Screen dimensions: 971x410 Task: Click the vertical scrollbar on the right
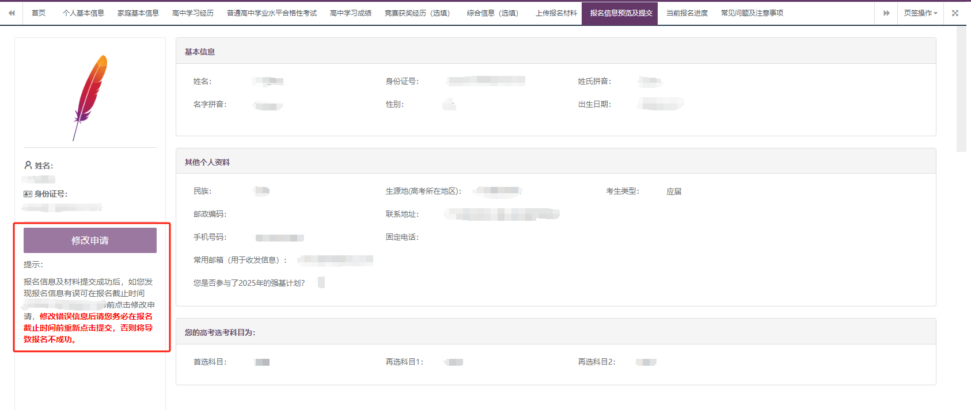(961, 89)
